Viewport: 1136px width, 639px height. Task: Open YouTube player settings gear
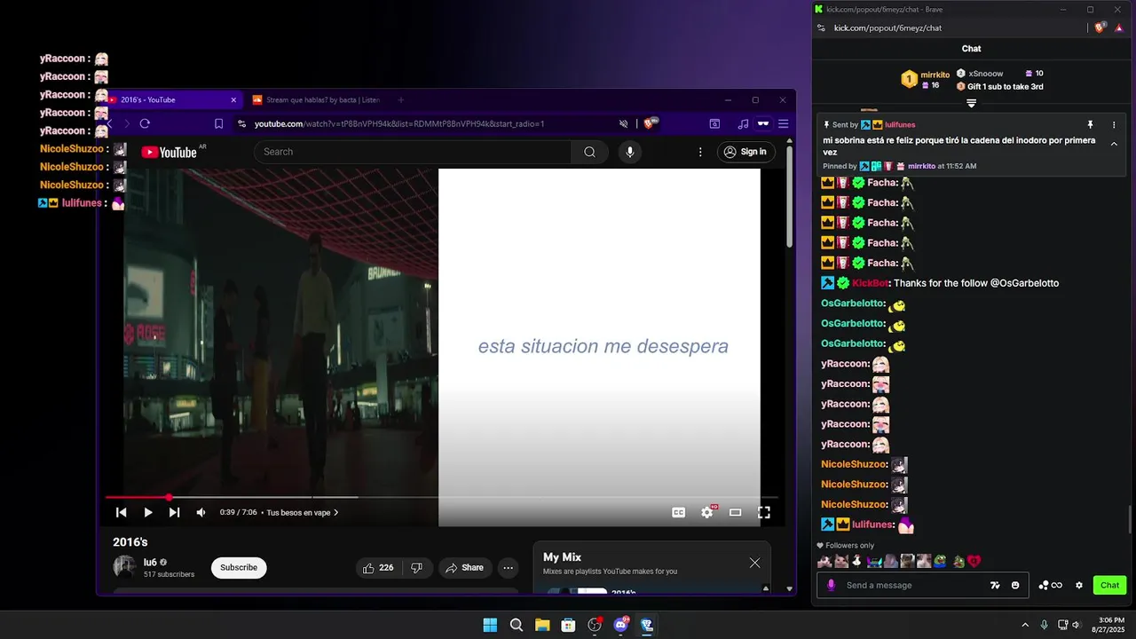(707, 512)
